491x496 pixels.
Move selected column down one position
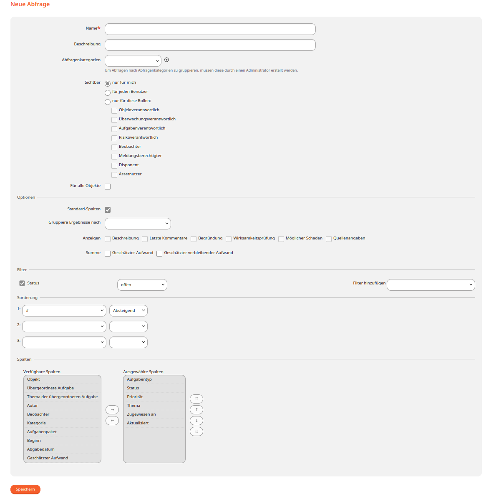pos(196,421)
